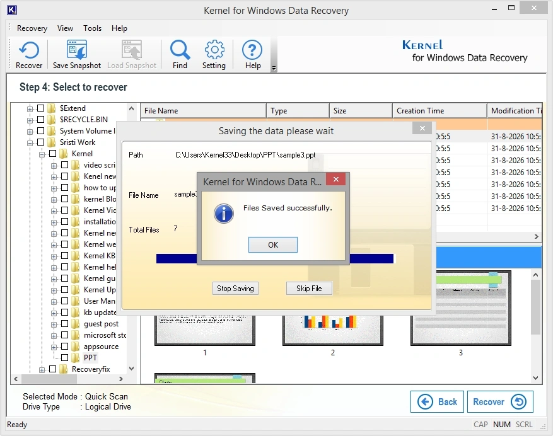Click the preview pane vertical scrollbar thumb
Screen dimensions: 553x436
(535, 307)
